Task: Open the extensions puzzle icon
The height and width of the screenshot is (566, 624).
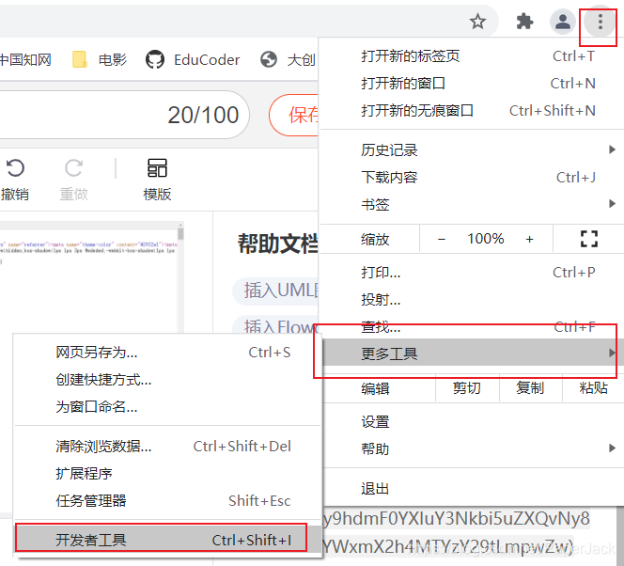Action: coord(524,22)
